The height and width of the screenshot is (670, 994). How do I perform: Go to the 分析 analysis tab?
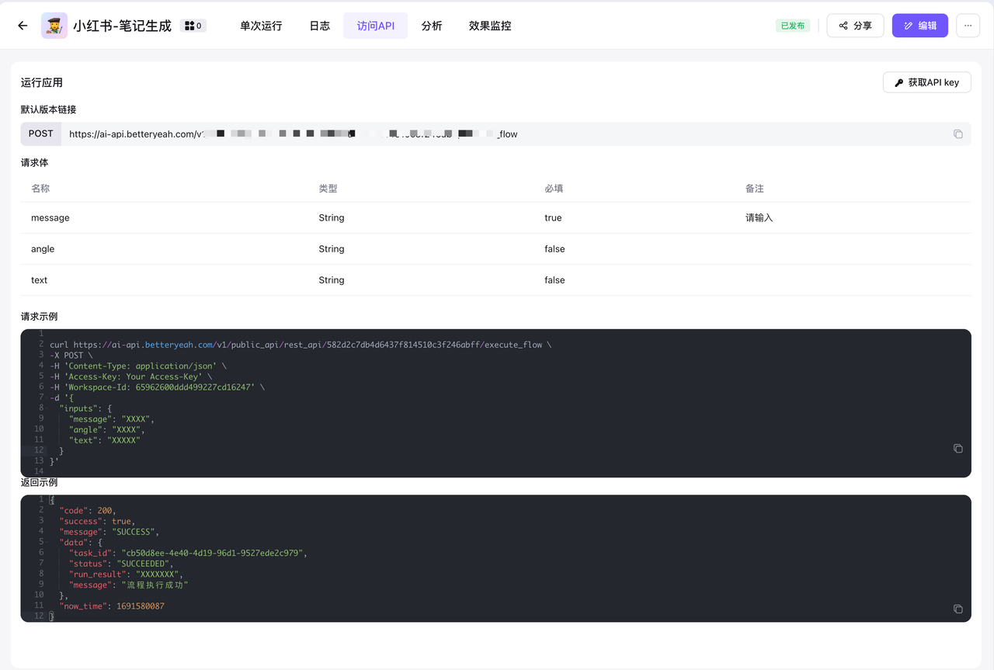coord(432,26)
